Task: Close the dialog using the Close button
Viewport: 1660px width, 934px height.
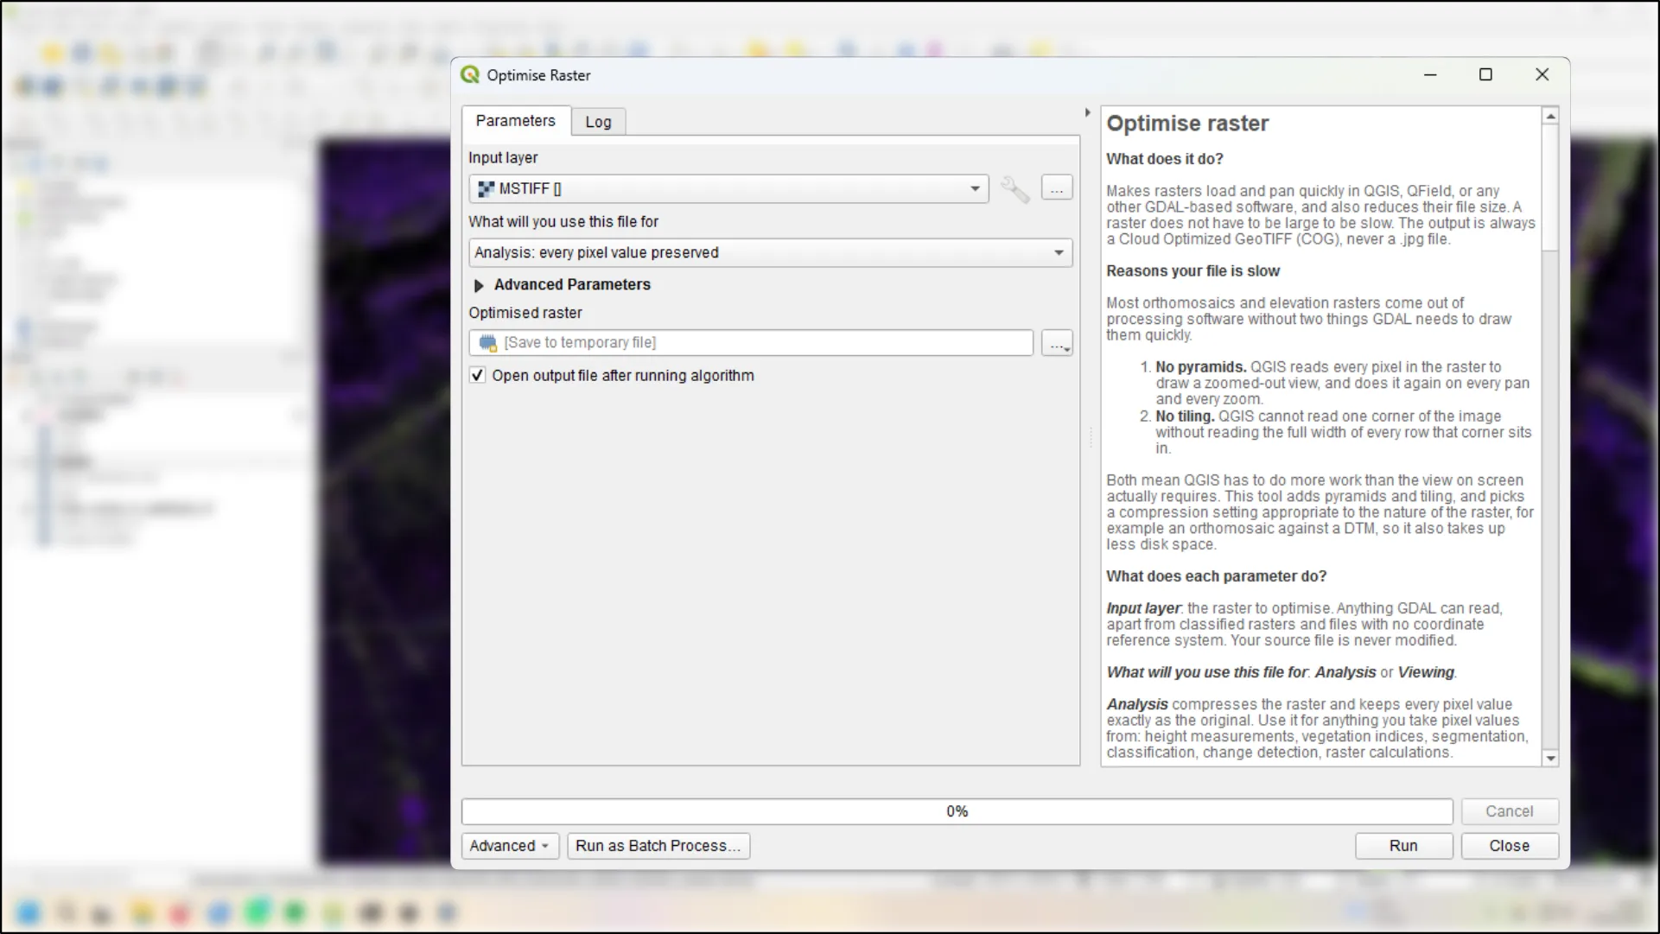Action: [x=1509, y=846]
